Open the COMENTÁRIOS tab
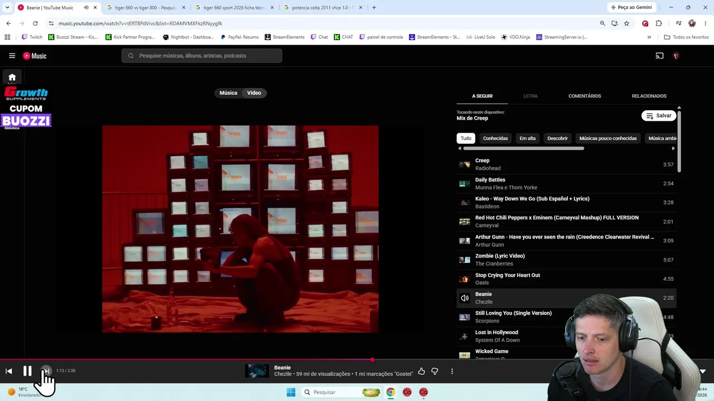Image resolution: width=714 pixels, height=401 pixels. pos(585,96)
